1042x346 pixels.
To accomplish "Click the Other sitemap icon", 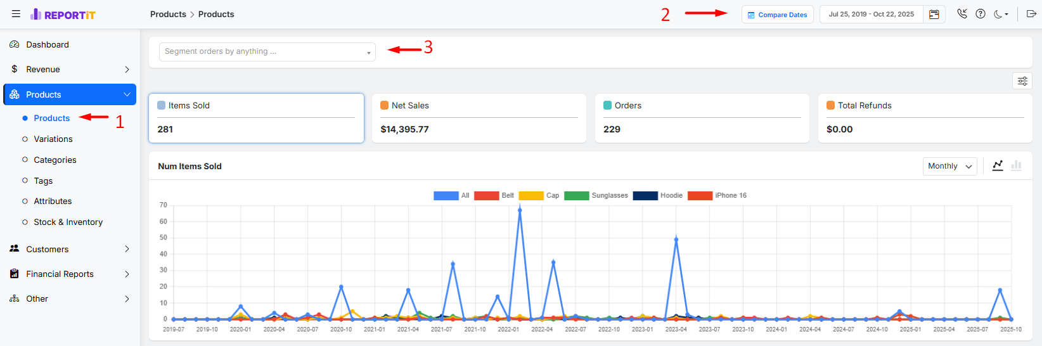I will click(x=15, y=298).
